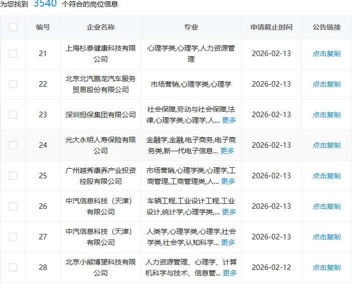
Task: Tick the select-all checkbox in the table header
Action: pos(13,27)
